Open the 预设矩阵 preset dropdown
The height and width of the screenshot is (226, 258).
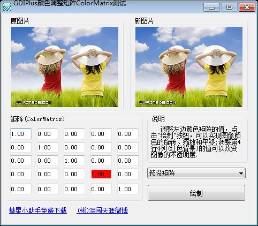click(x=196, y=173)
